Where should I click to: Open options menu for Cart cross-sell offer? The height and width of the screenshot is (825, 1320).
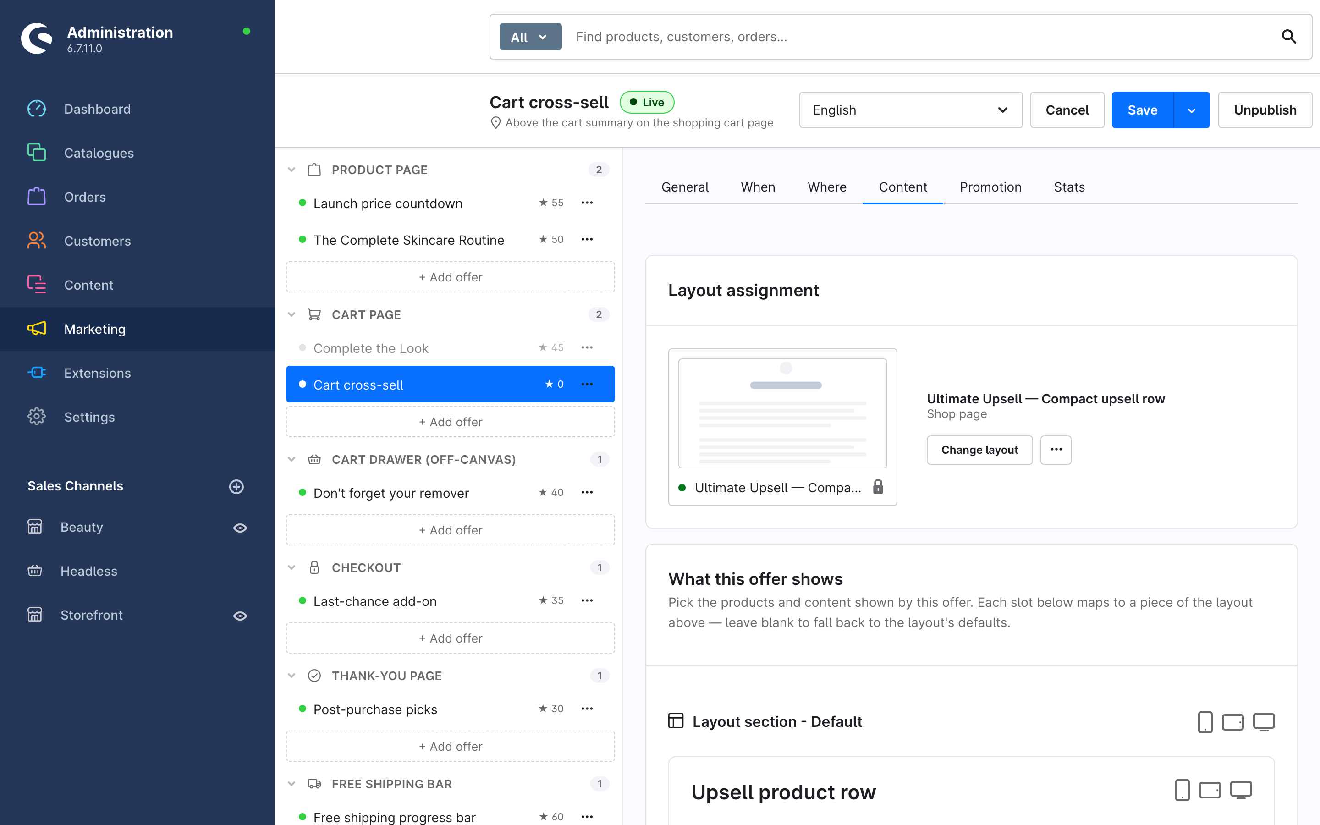click(587, 384)
